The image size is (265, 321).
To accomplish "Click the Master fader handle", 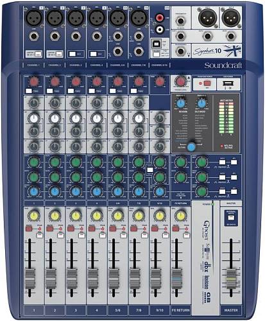I will click(231, 279).
